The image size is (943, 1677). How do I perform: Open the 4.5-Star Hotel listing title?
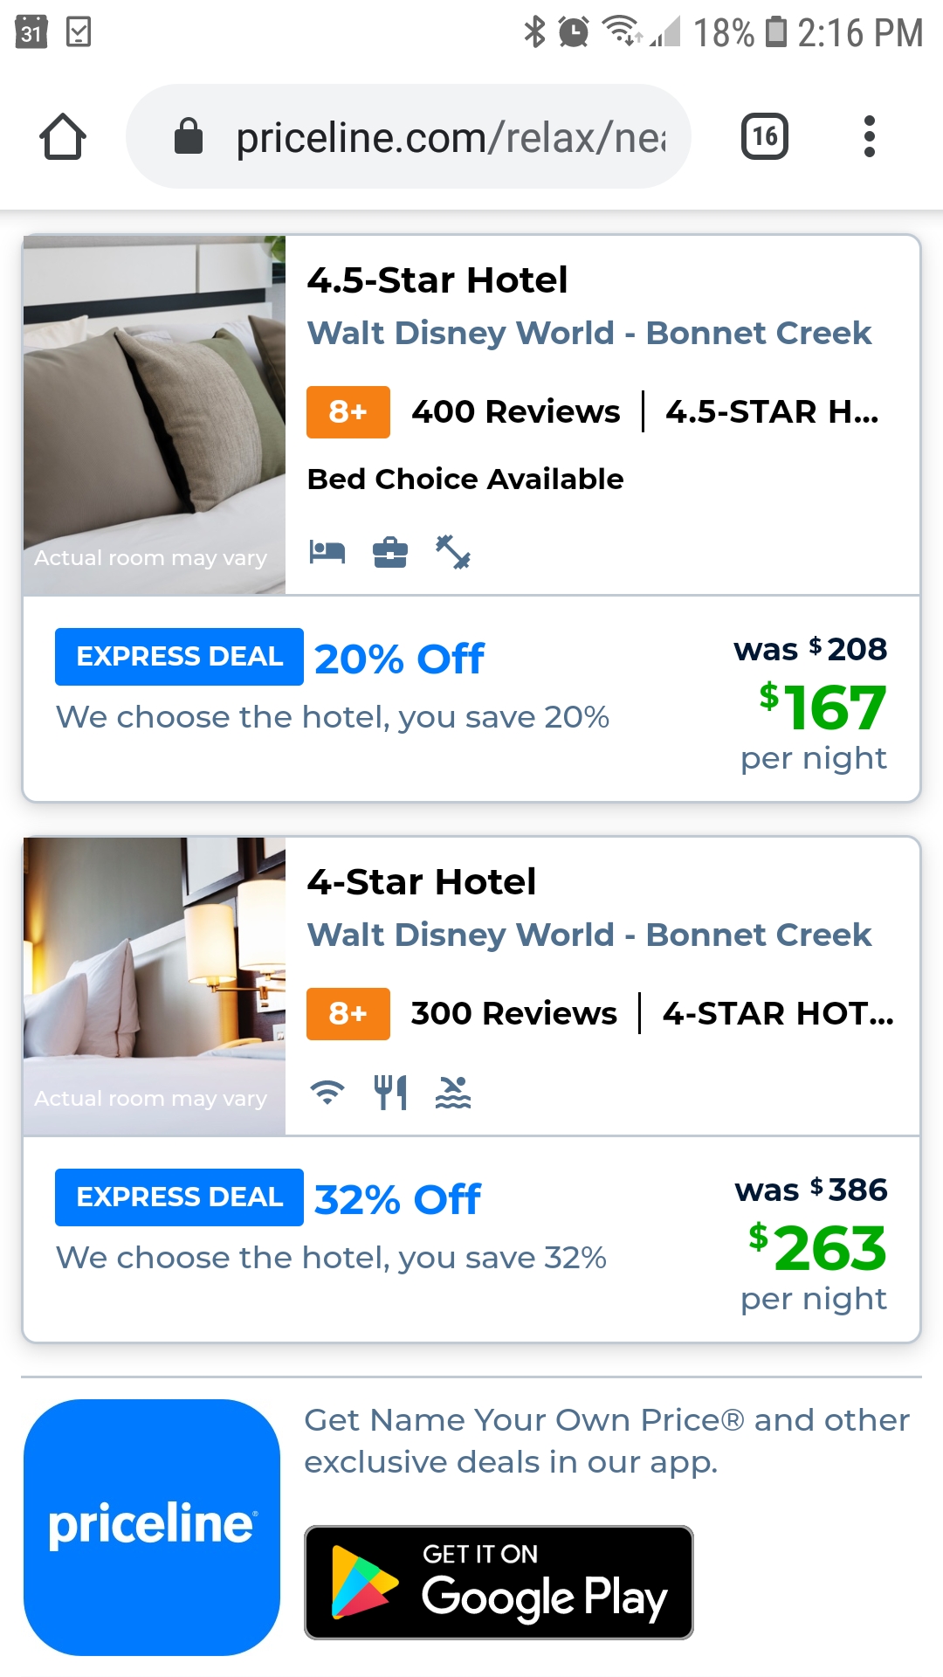pos(437,280)
